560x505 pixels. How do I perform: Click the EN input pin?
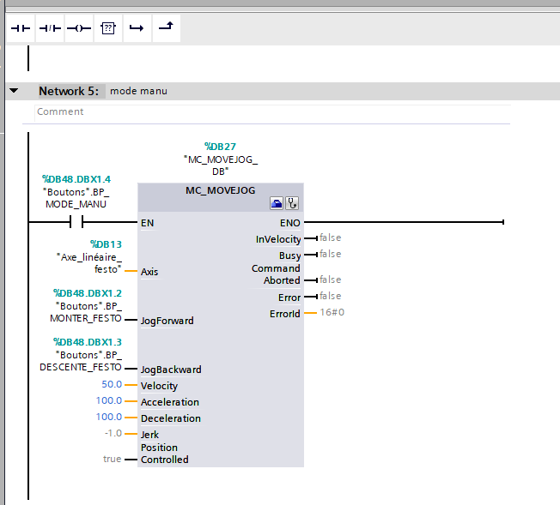(147, 223)
